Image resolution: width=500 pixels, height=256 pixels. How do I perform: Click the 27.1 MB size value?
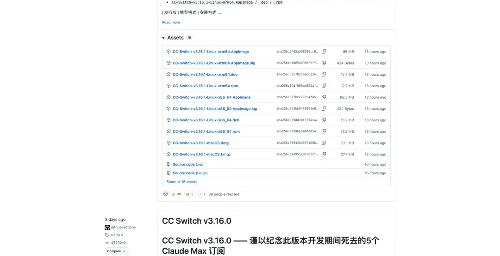347,143
